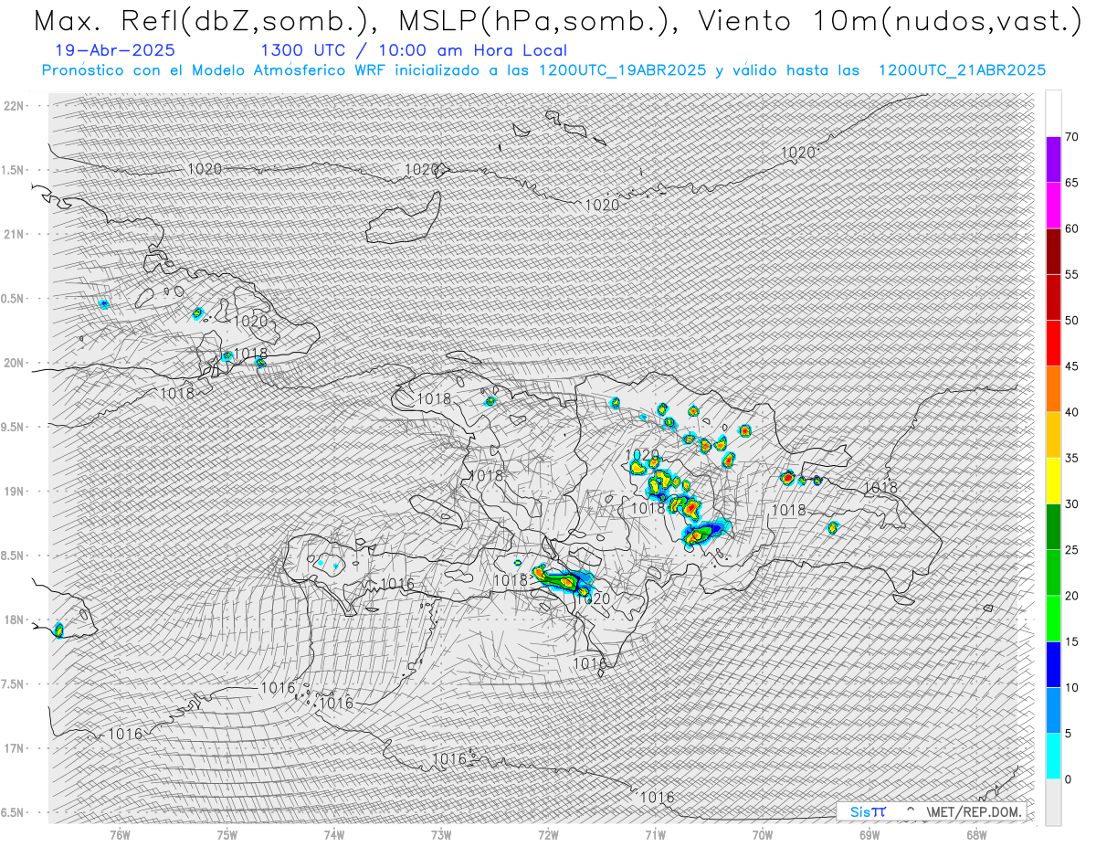Click the color bar label 70
1096x847 pixels.
click(x=1071, y=137)
